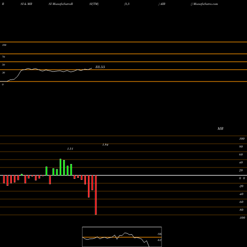Click the 33.55 RSI value label
Screen dimensions: 247x247
pyautogui.click(x=100, y=67)
